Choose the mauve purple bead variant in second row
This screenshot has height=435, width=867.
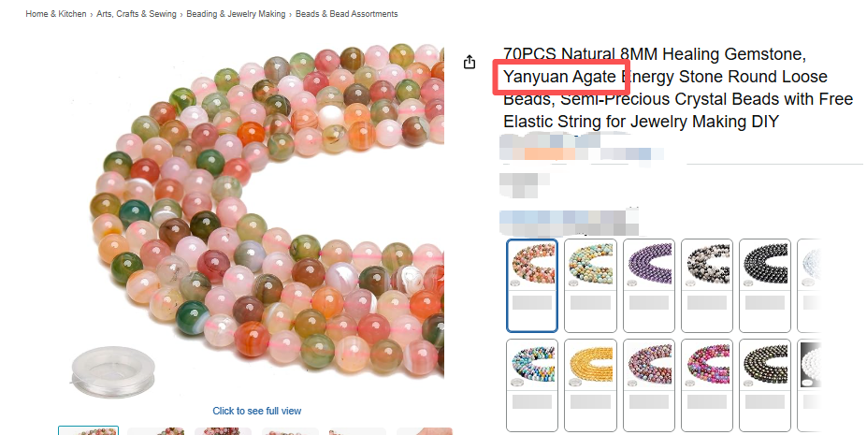(648, 385)
